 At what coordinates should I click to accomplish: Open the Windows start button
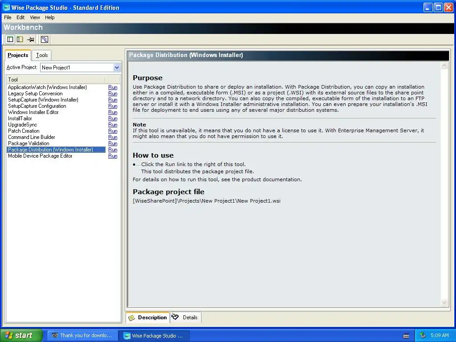coord(21,335)
